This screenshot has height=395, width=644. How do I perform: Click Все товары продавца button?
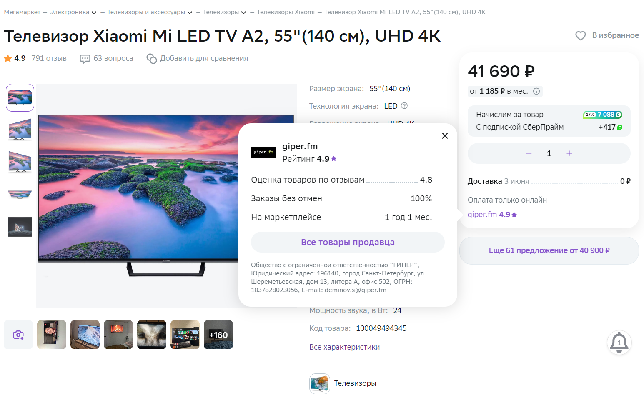point(348,242)
